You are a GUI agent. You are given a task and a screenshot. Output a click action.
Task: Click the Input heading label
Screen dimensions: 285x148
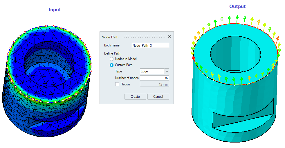[x=55, y=10]
